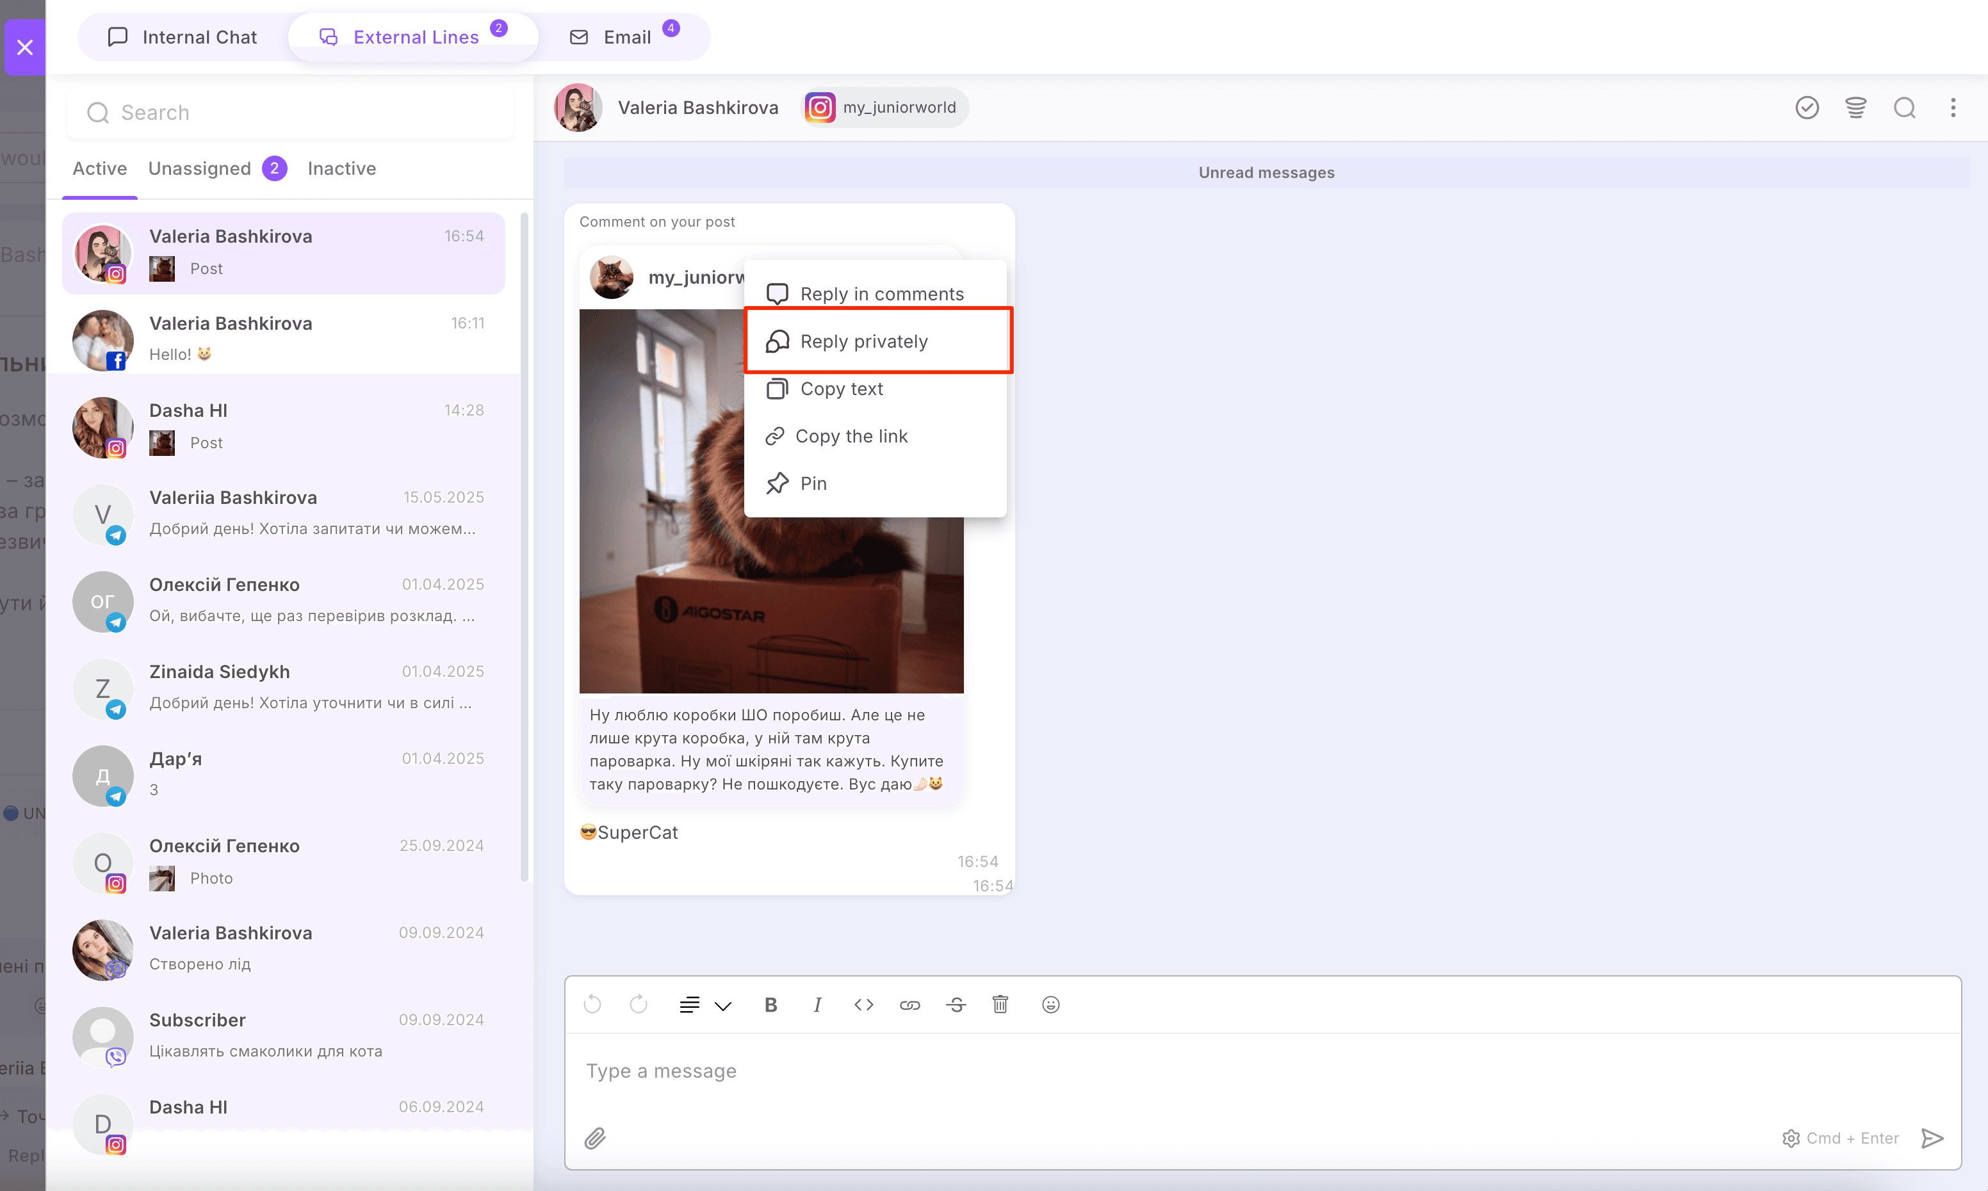Open the stacked layers icon in header
This screenshot has width=1988, height=1191.
click(1855, 108)
